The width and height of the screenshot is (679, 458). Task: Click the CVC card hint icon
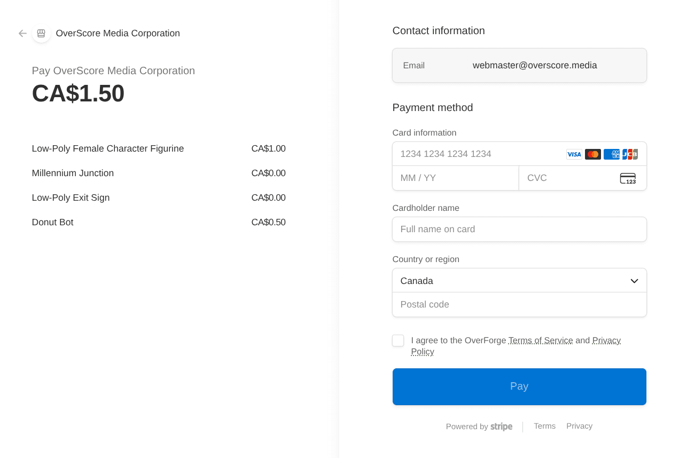(628, 178)
